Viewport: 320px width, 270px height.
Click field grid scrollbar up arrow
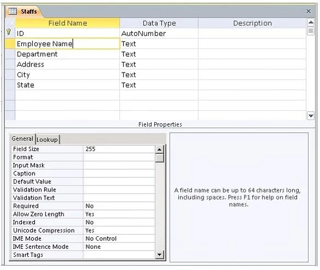pos(311,22)
